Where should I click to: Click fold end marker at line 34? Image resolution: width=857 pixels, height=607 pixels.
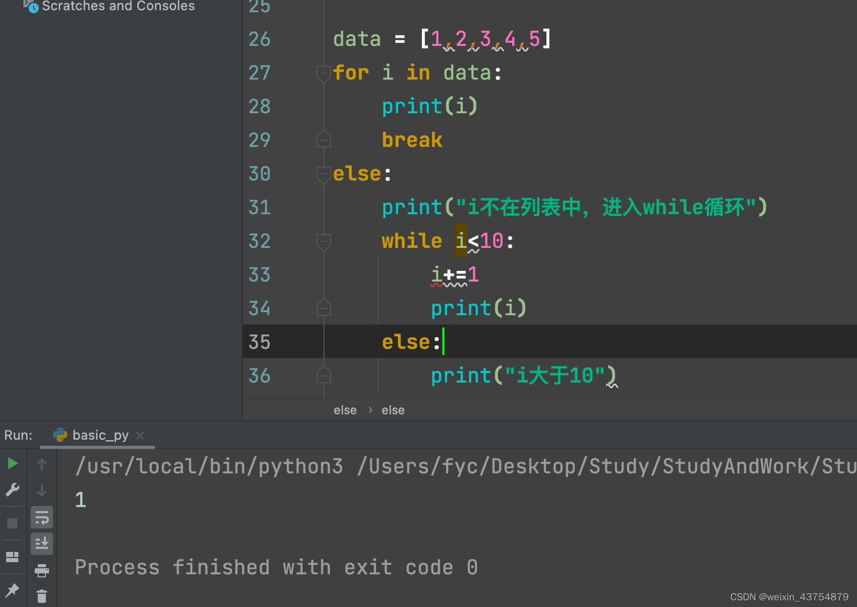coord(323,308)
